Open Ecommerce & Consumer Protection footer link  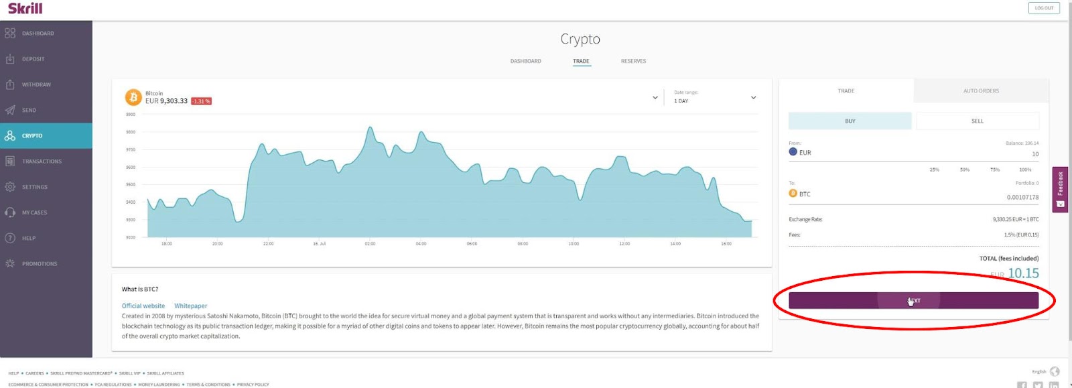48,385
